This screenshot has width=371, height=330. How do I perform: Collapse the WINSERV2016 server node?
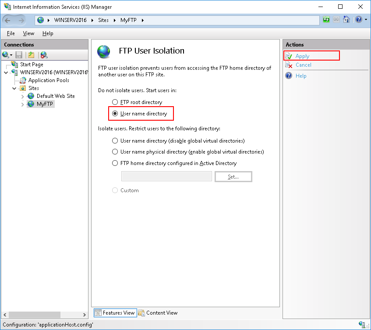(x=6, y=72)
